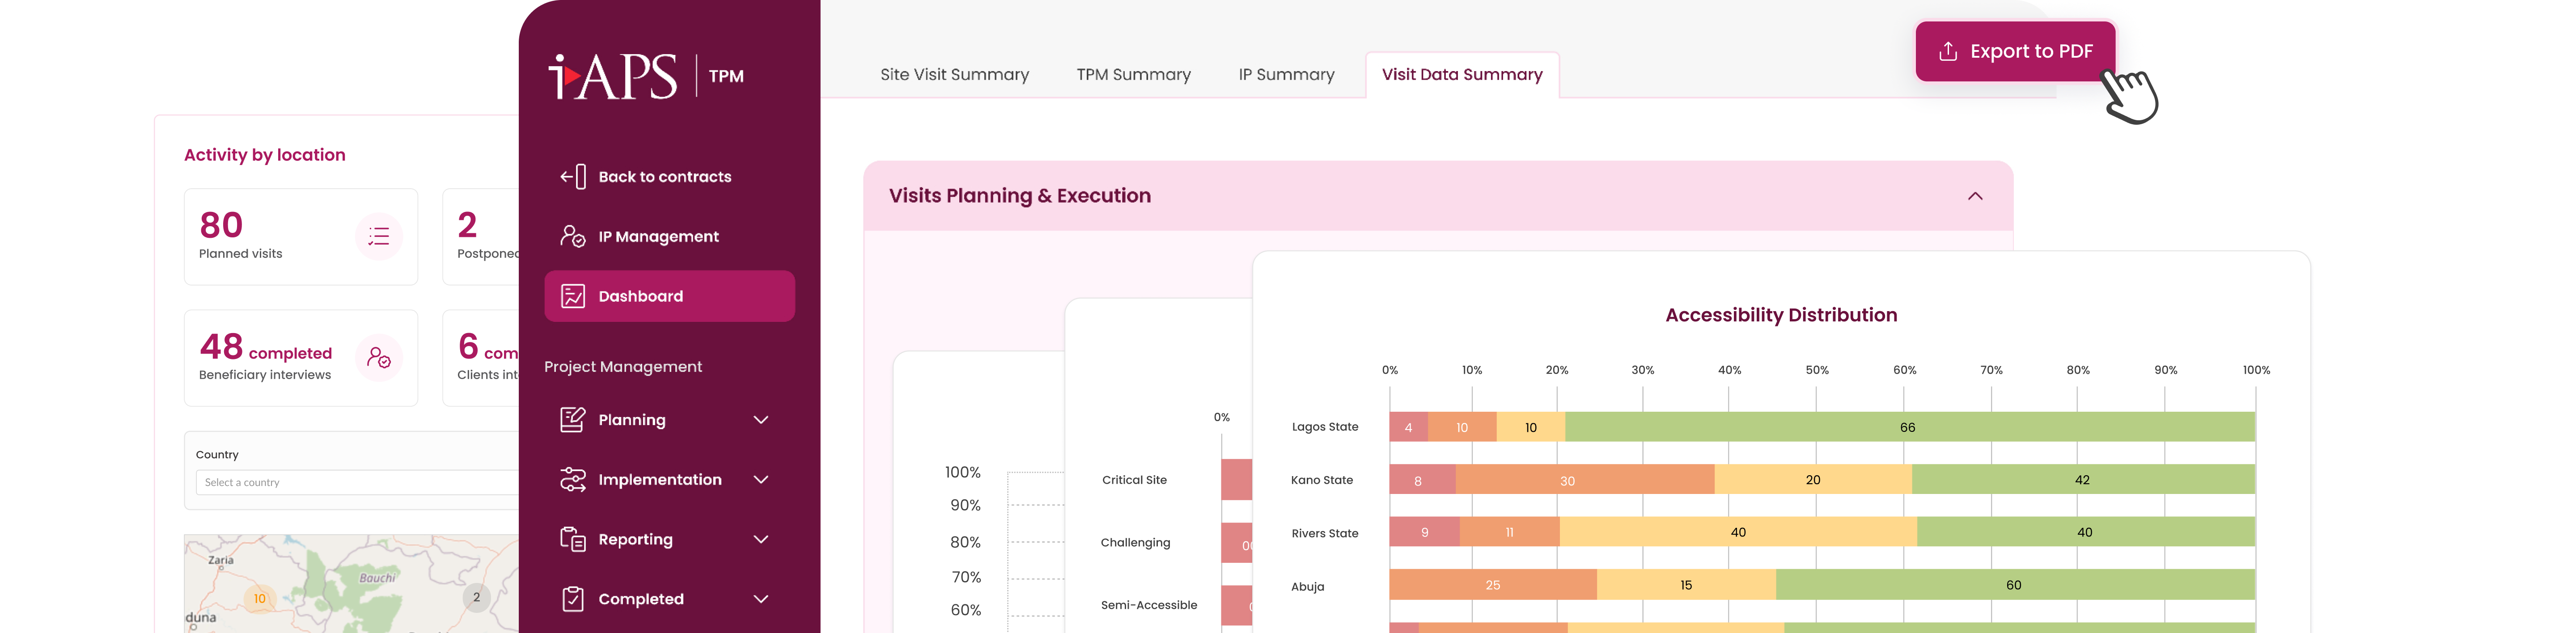Click the Accessibility Distribution chart title
2576x633 pixels.
1781,315
